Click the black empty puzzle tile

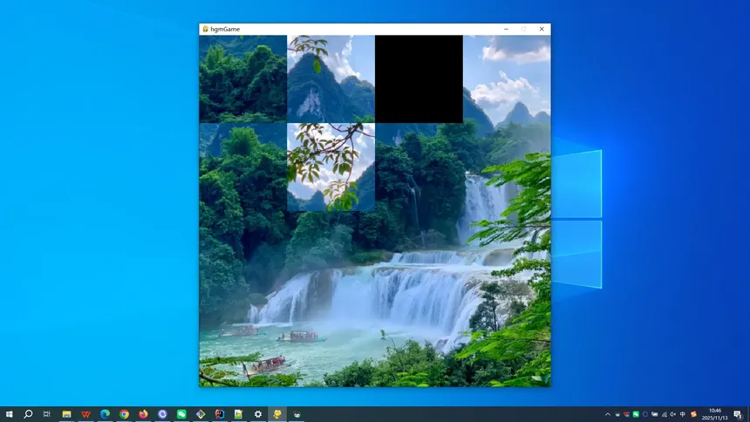coord(419,78)
